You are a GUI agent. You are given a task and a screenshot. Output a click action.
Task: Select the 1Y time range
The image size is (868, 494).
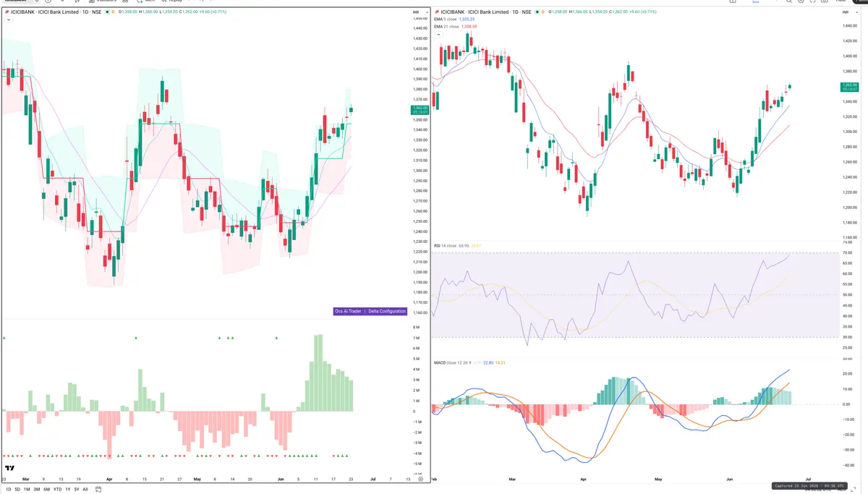click(67, 489)
